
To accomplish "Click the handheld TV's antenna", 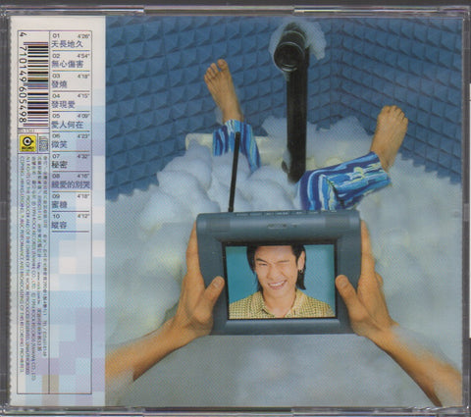I will pos(235,173).
